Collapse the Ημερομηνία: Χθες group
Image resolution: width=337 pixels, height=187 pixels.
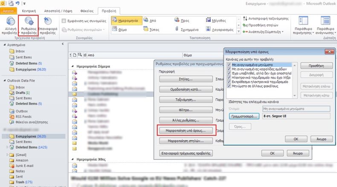tap(73, 159)
